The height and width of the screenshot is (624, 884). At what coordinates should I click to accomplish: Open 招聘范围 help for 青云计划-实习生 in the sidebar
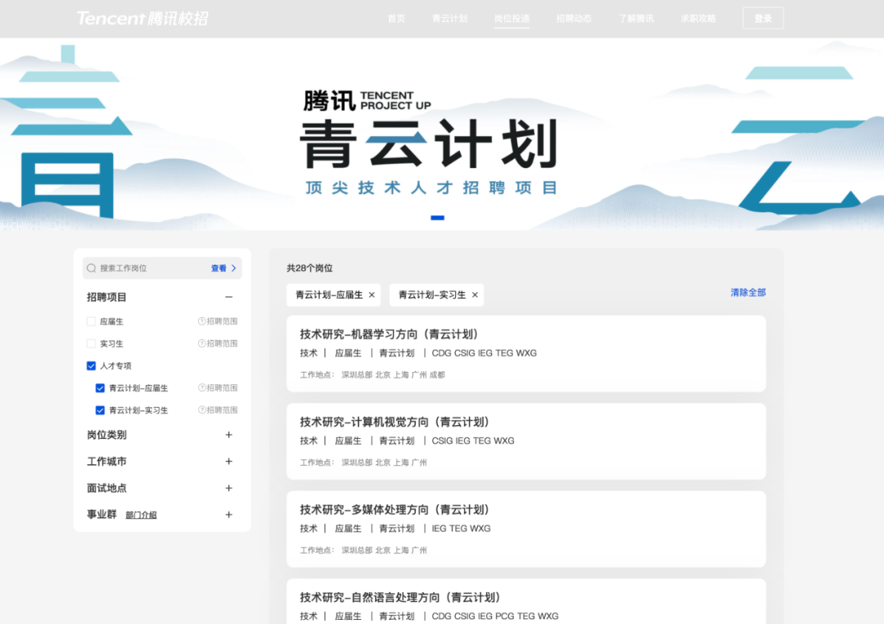point(201,409)
